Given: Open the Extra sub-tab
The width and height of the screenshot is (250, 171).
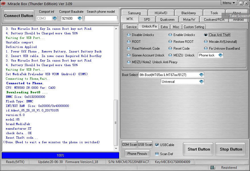Looking at the screenshot, I should click(x=164, y=27).
